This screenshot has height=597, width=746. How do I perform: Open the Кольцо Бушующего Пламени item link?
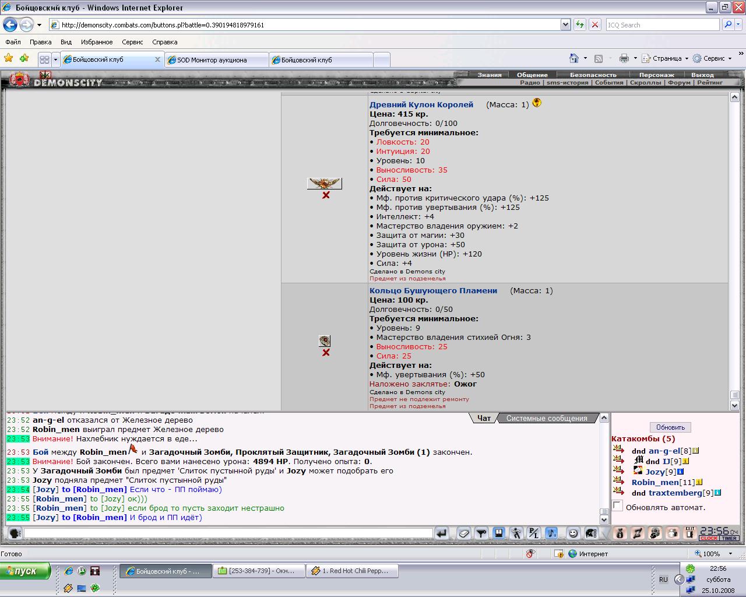coord(433,290)
